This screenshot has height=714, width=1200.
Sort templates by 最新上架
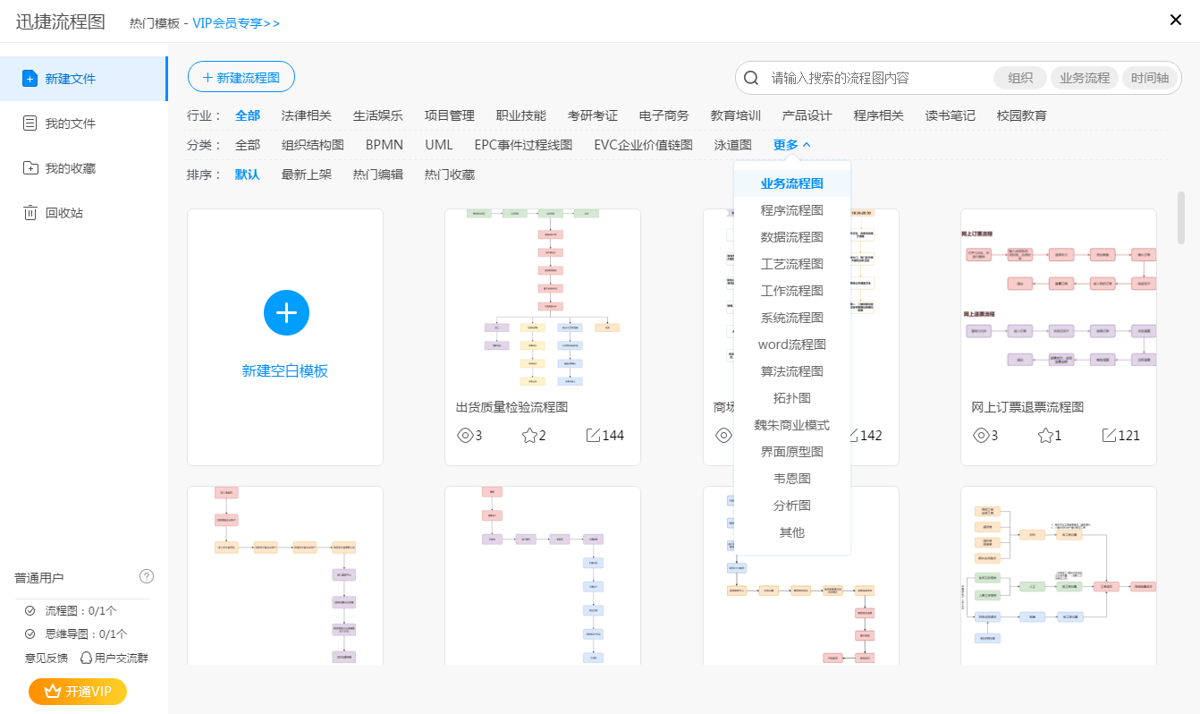pos(307,174)
